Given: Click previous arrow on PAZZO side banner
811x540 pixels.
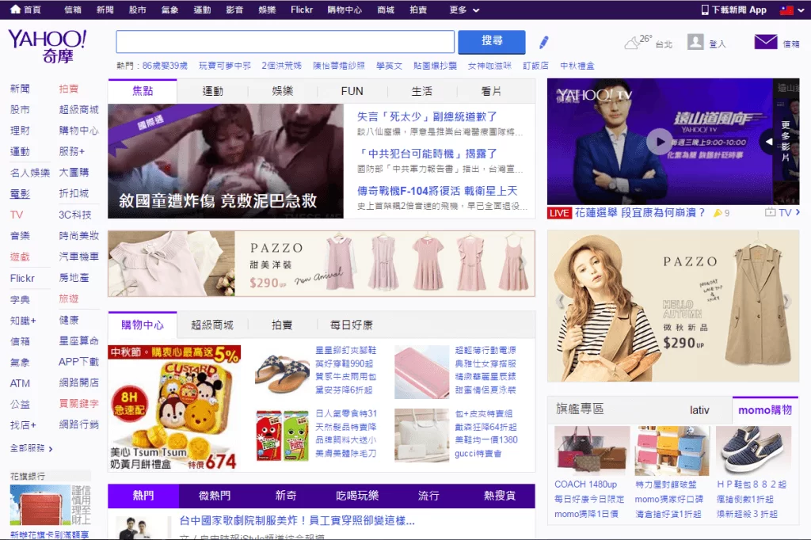Looking at the screenshot, I should coord(558,301).
